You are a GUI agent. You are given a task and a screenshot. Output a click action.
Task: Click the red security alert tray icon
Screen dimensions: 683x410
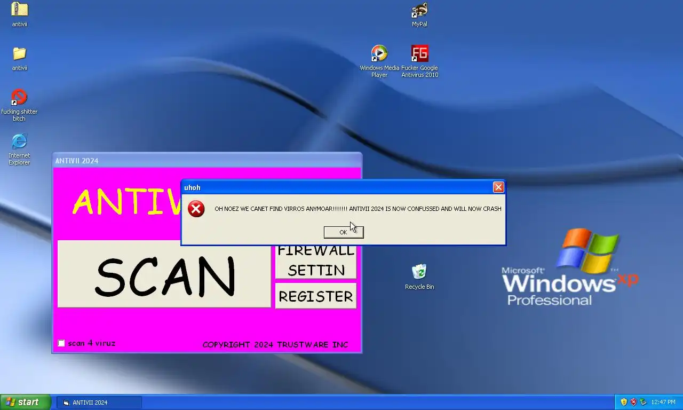coord(633,402)
